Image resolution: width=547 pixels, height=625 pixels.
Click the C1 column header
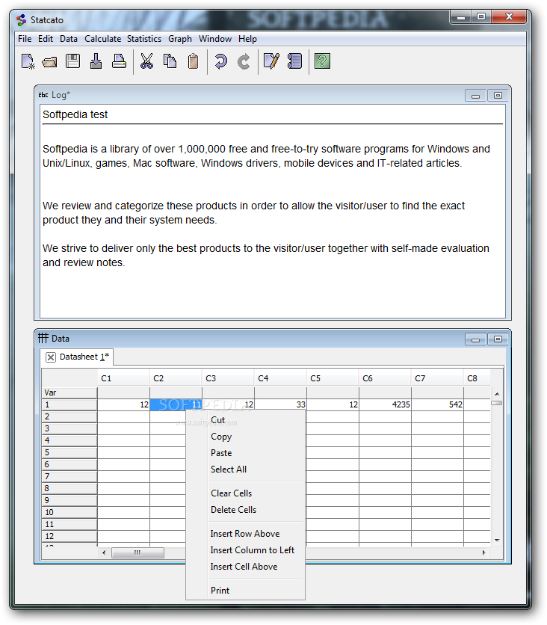click(123, 378)
